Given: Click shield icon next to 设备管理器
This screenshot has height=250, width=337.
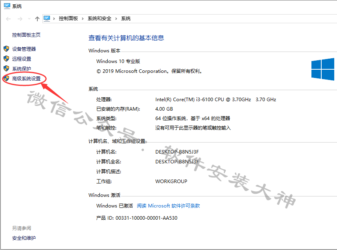Looking at the screenshot, I should pyautogui.click(x=6, y=49).
